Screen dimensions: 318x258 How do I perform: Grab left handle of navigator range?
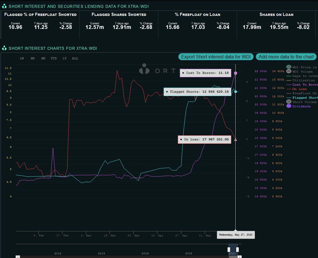coord(229,250)
